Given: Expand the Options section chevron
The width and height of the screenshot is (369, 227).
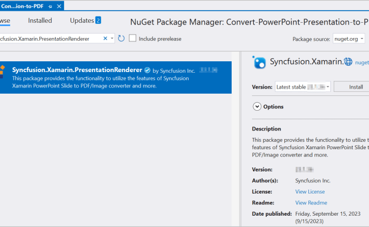Looking at the screenshot, I should pos(257,107).
